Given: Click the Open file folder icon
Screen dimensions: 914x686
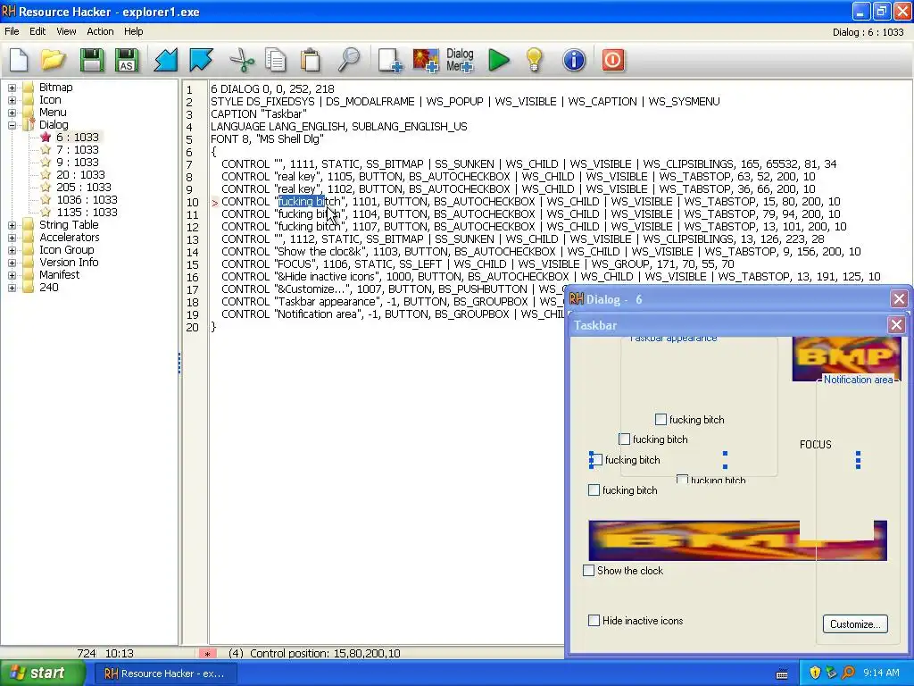Looking at the screenshot, I should (53, 60).
